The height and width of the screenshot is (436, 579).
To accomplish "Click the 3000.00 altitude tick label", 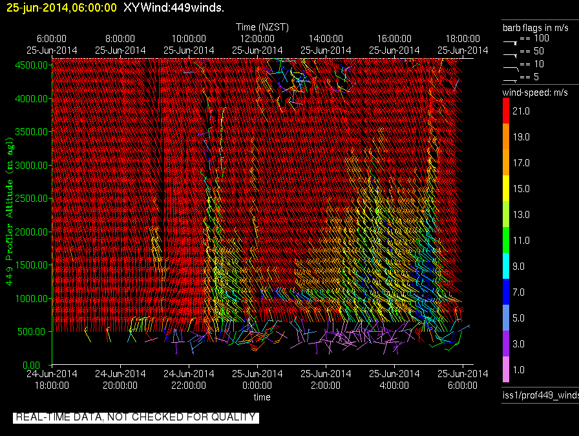I will [x=32, y=165].
